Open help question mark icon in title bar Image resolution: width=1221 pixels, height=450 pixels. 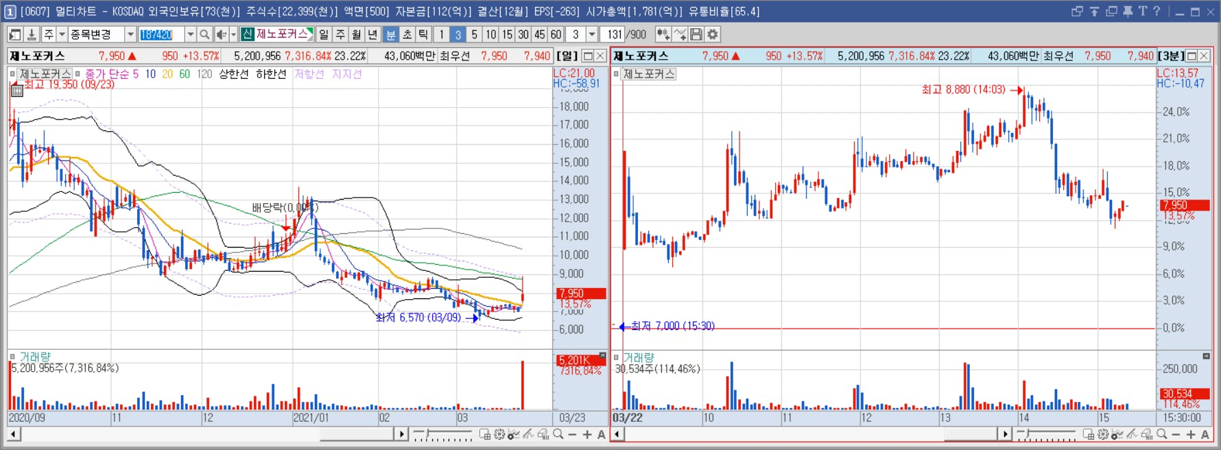coord(1157,11)
